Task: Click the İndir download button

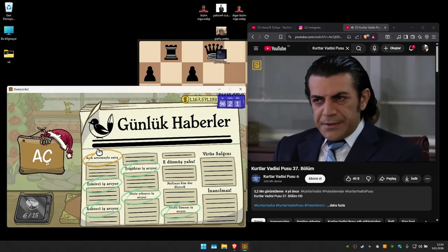Action: coord(411,178)
